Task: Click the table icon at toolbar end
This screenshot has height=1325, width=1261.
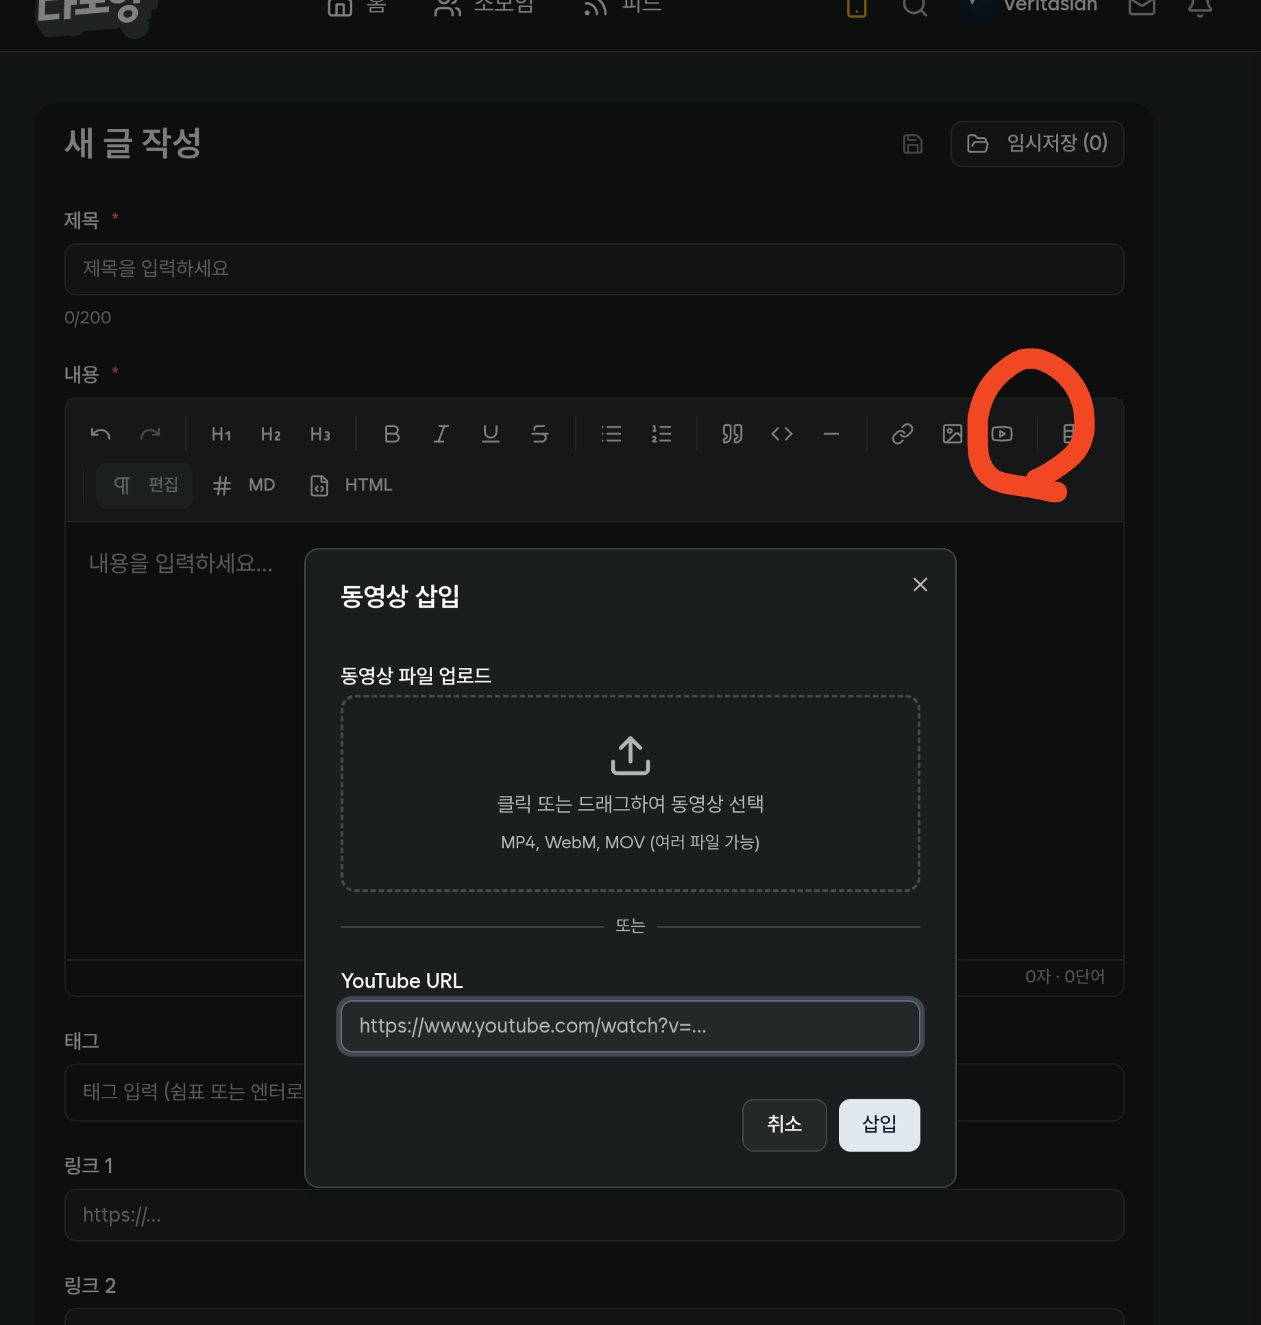Action: [x=1069, y=434]
